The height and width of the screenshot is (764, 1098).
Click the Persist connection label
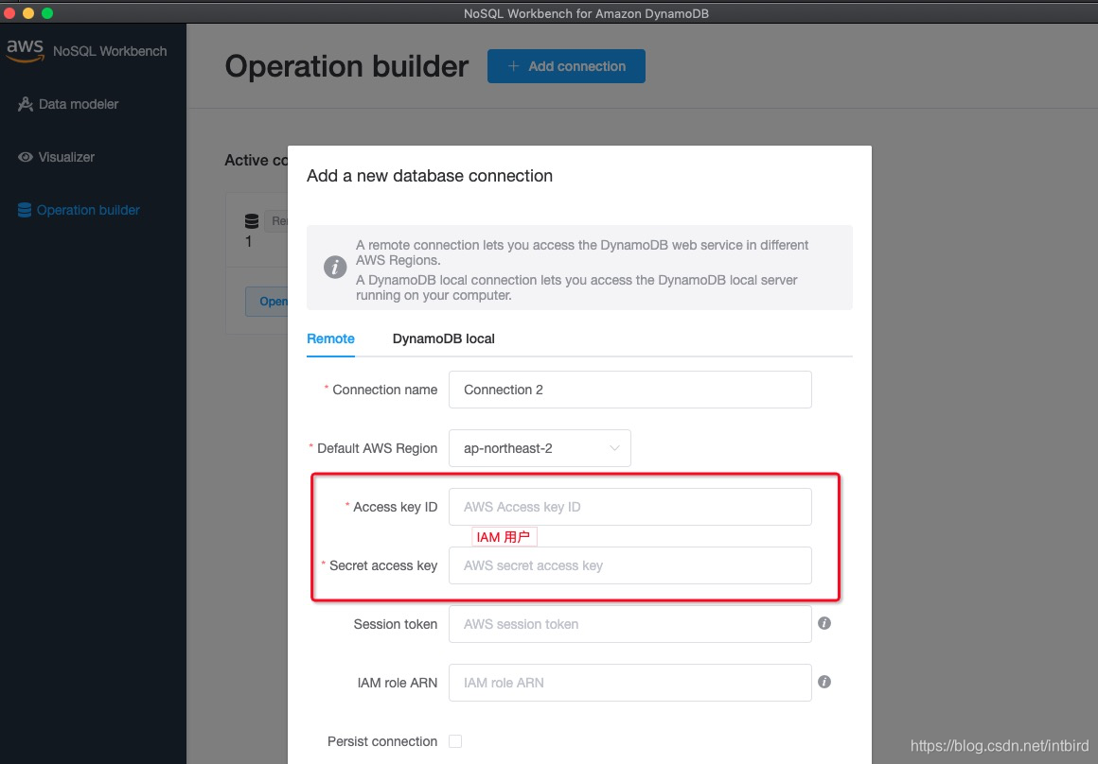coord(382,741)
